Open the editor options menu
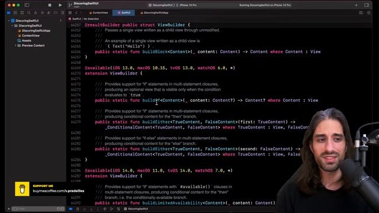 pyautogui.click(x=361, y=12)
